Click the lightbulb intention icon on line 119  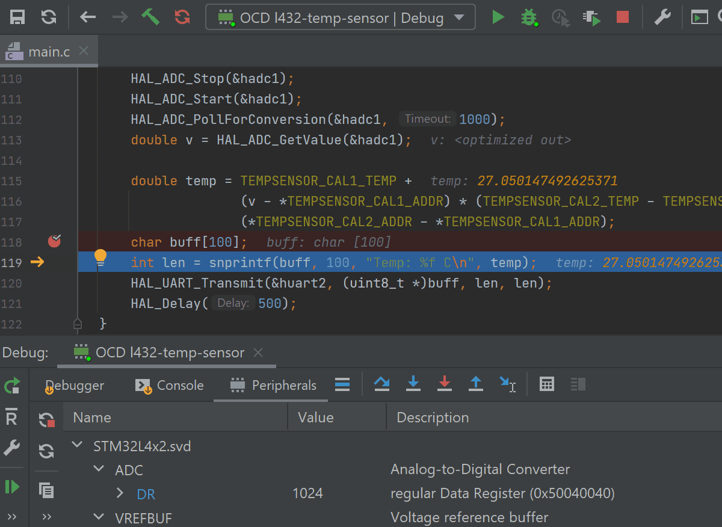(x=100, y=258)
